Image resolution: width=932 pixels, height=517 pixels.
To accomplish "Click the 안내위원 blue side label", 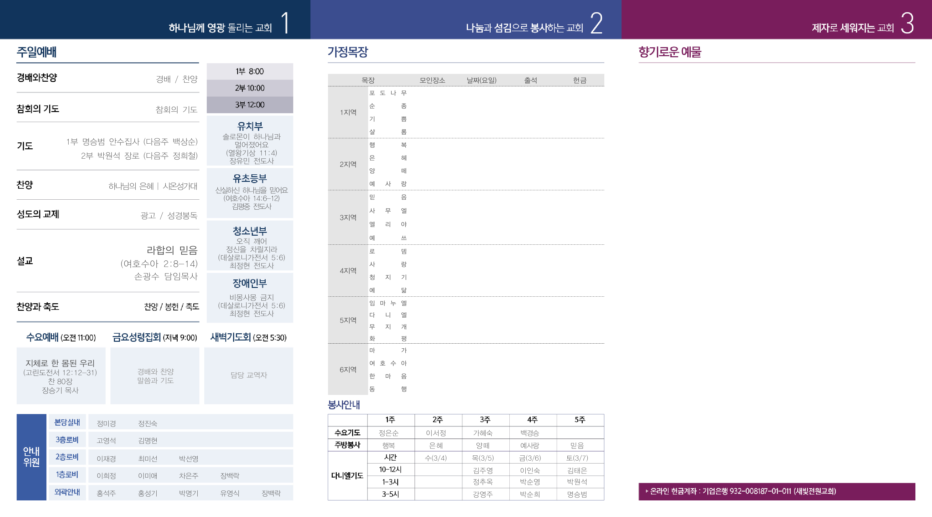I will (31, 457).
